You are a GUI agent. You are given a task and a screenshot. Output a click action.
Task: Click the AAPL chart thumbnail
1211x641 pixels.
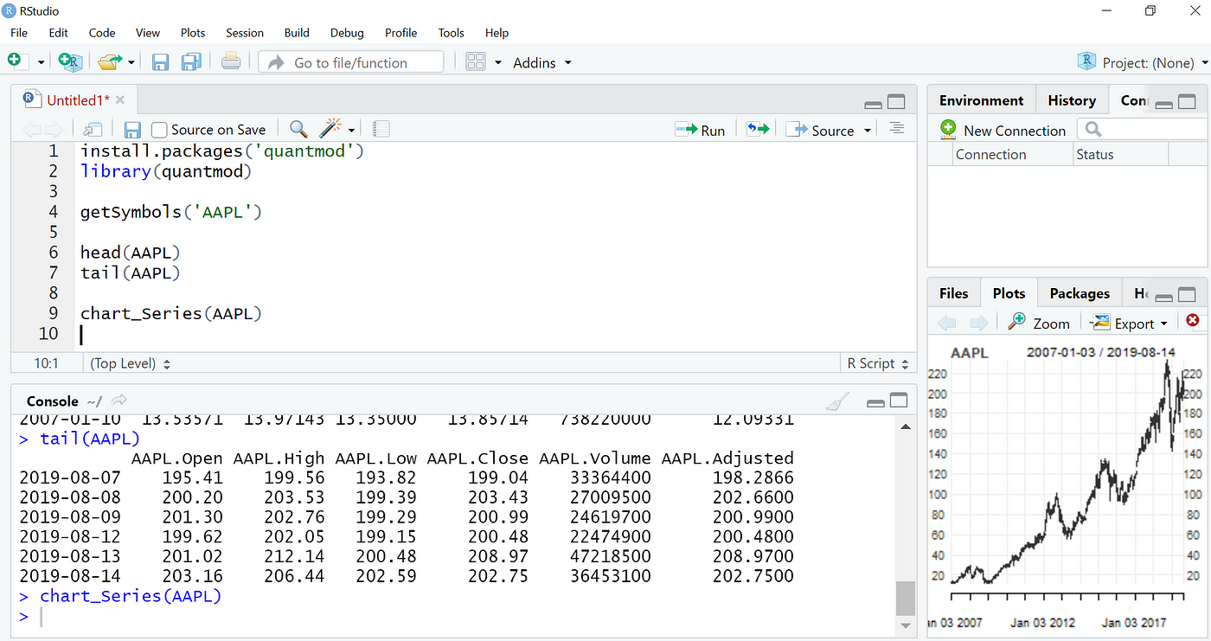click(1067, 488)
